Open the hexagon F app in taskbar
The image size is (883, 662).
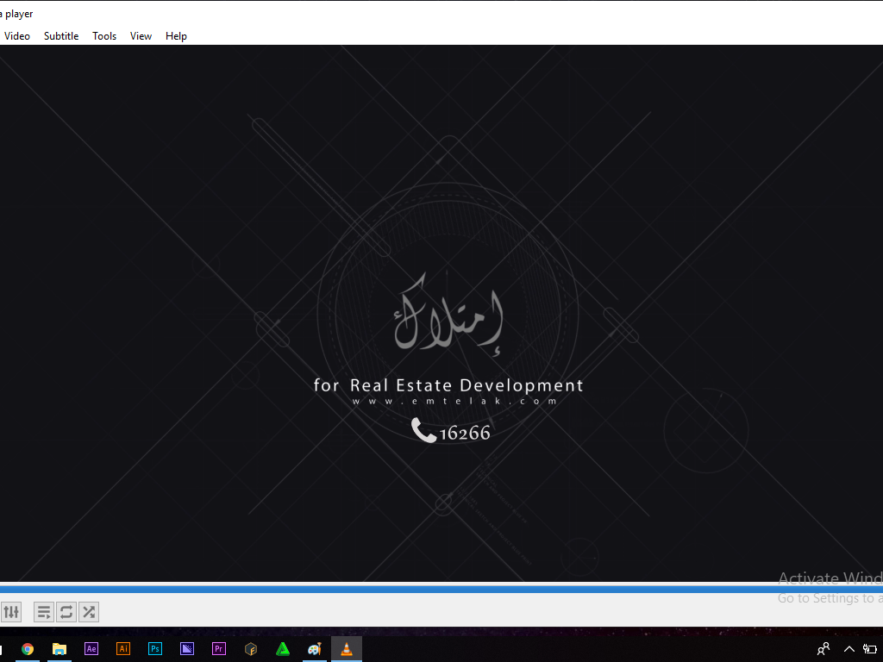pyautogui.click(x=251, y=649)
